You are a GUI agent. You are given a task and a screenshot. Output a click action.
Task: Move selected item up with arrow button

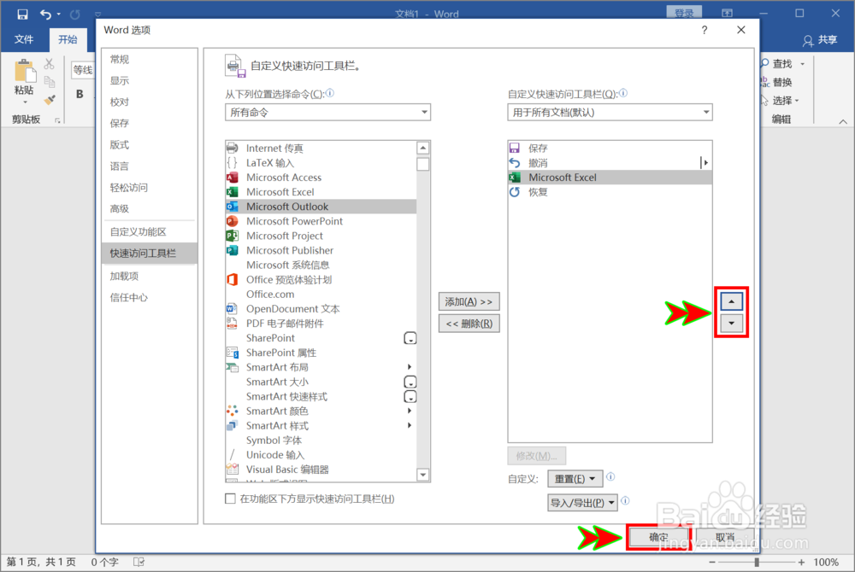731,301
